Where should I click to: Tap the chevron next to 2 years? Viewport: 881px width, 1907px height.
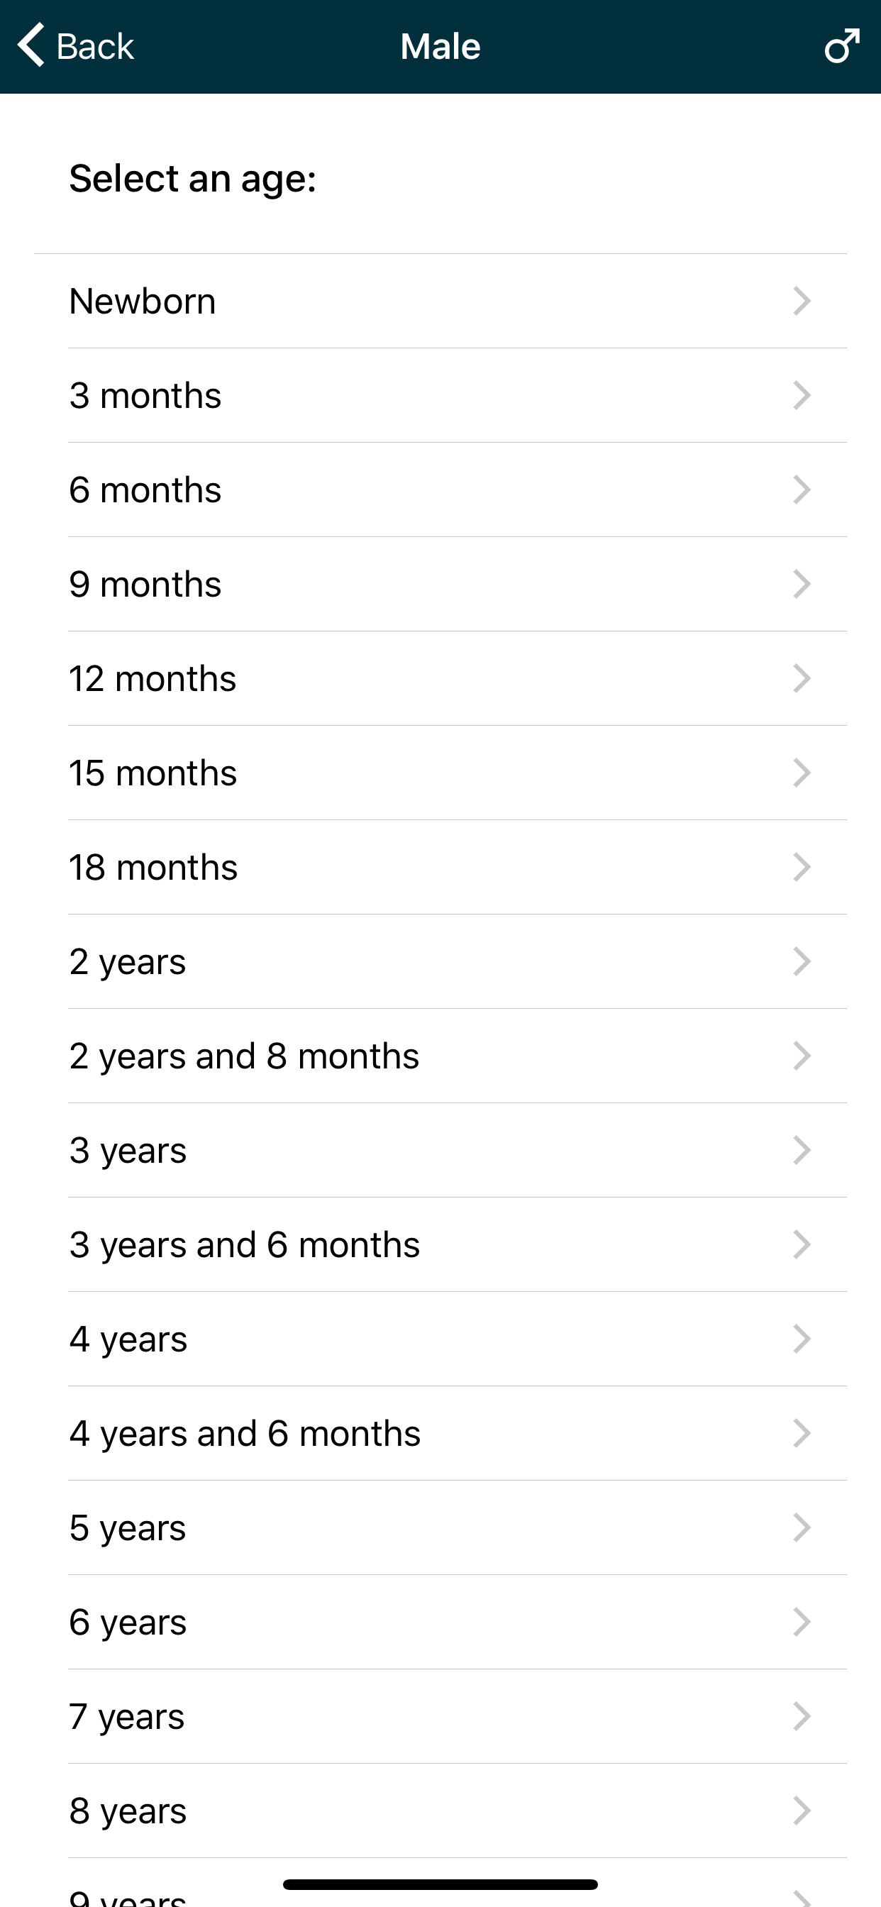point(802,961)
